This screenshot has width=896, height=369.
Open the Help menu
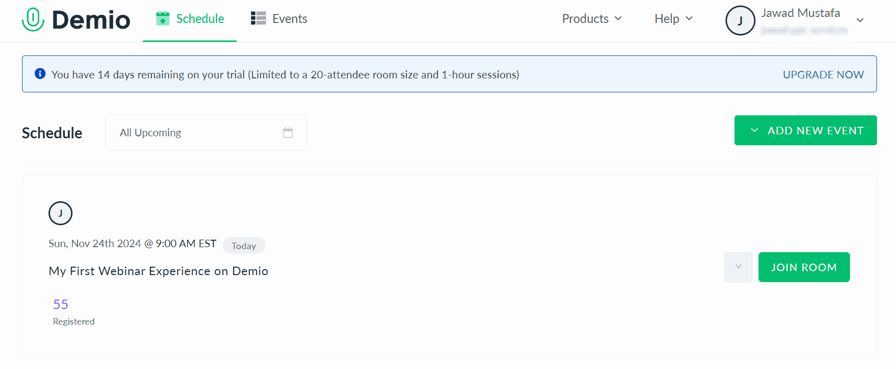(673, 19)
